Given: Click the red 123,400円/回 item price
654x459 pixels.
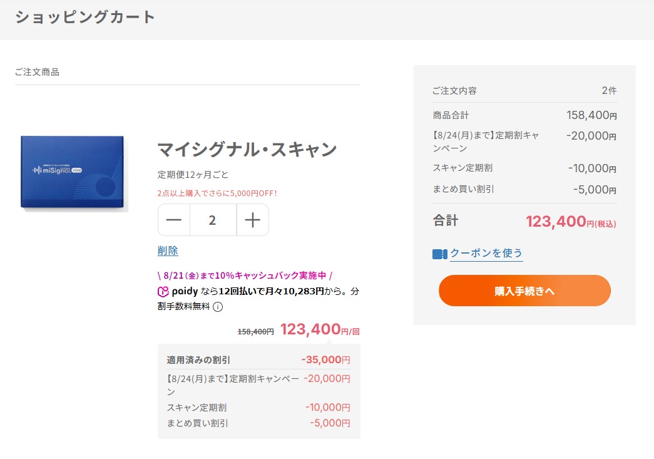Looking at the screenshot, I should click(x=320, y=329).
